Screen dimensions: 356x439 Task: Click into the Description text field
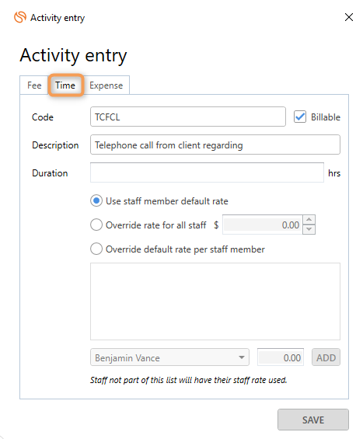coord(215,145)
